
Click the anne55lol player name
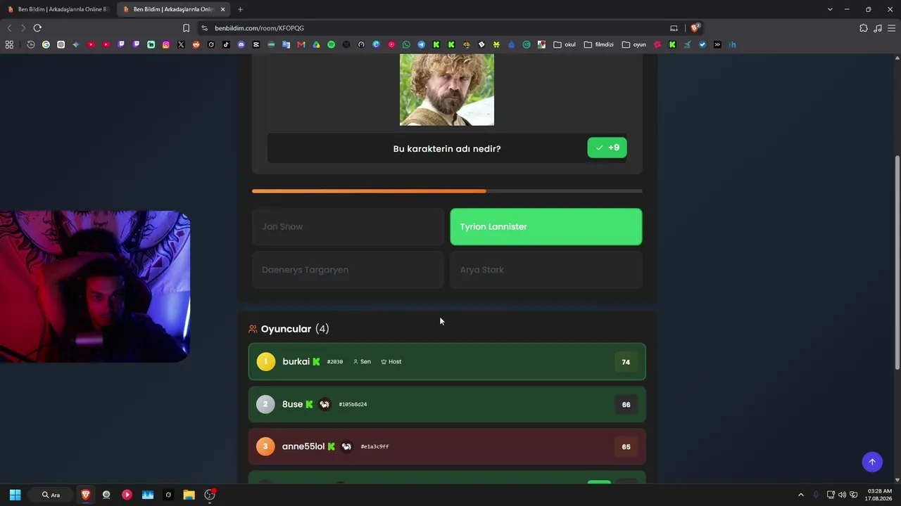click(303, 446)
